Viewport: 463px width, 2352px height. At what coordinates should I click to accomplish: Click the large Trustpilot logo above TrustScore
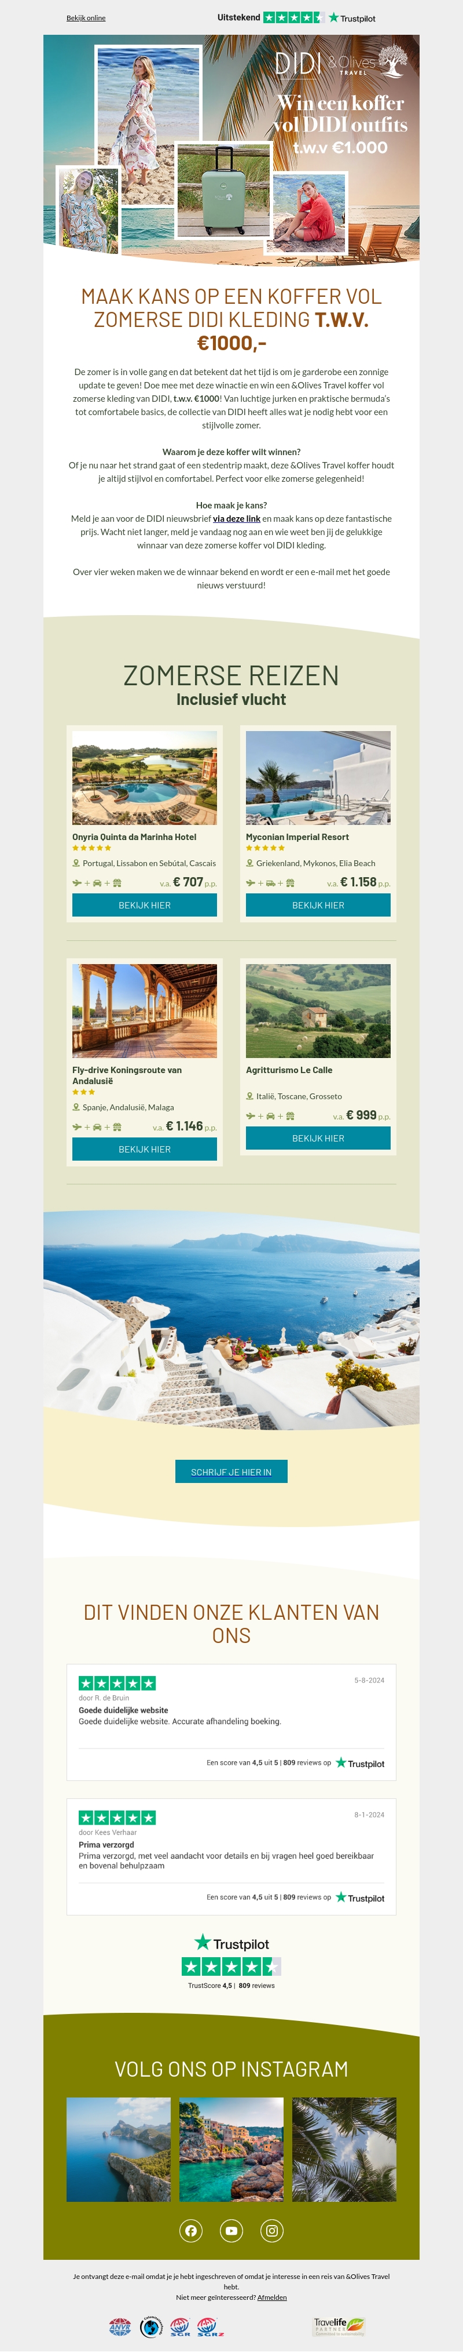coord(231,1943)
